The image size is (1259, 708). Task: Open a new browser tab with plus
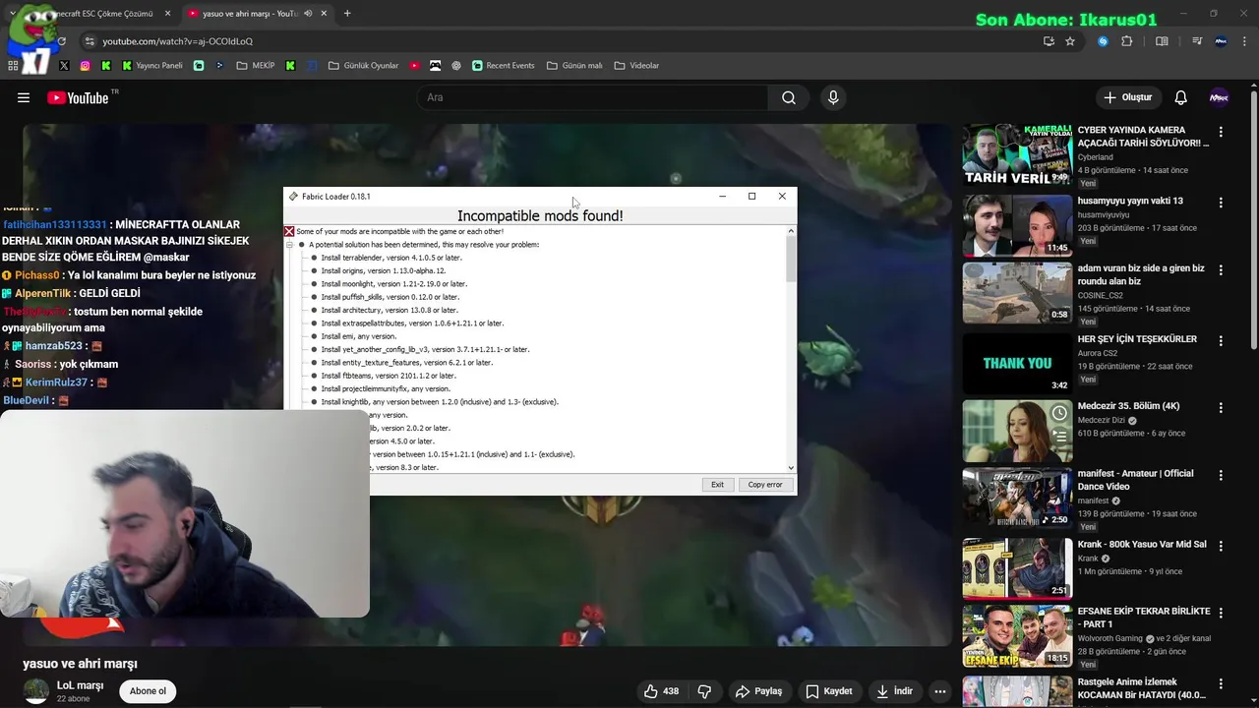(347, 14)
